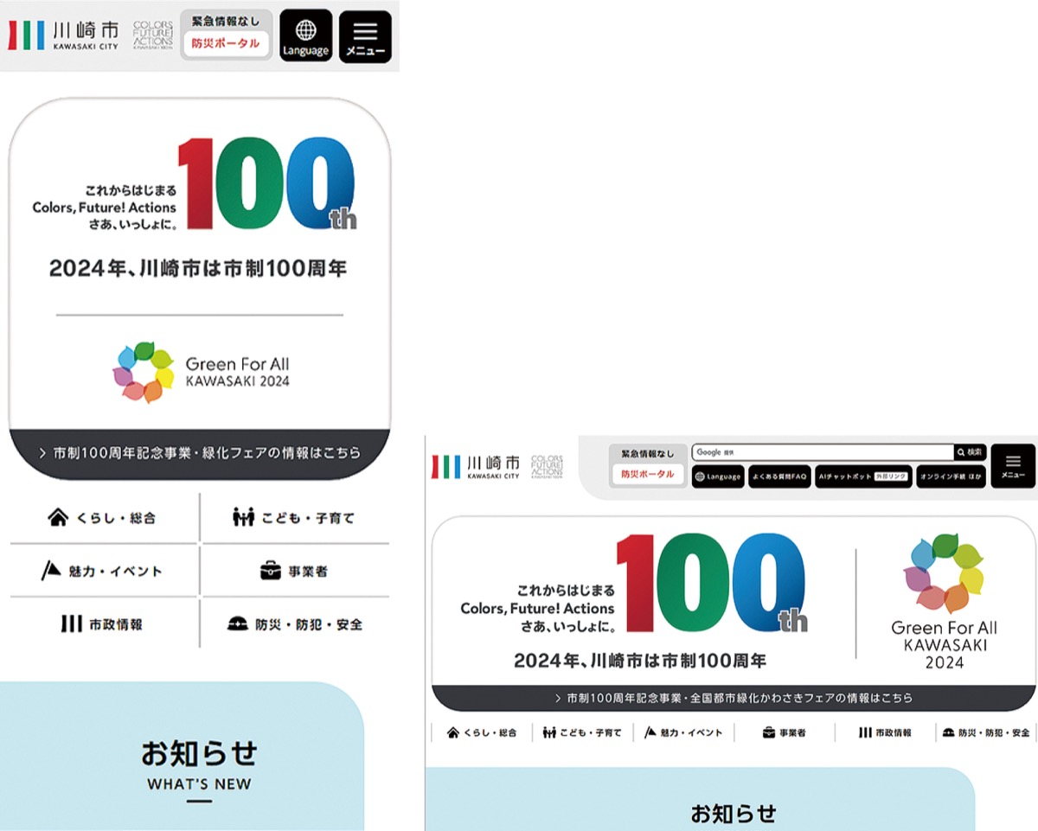The image size is (1038, 831).
Task: Click the 防災ポータル button in mobile header
Action: (x=226, y=43)
